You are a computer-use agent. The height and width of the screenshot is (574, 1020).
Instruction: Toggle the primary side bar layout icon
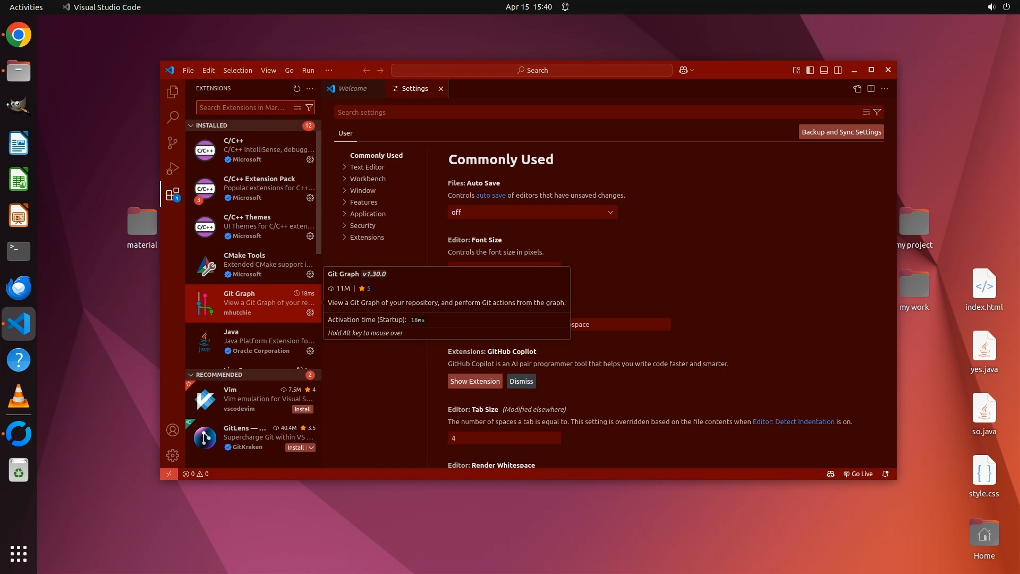(x=810, y=70)
